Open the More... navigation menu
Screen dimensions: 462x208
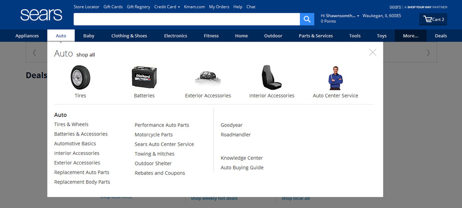click(x=410, y=36)
